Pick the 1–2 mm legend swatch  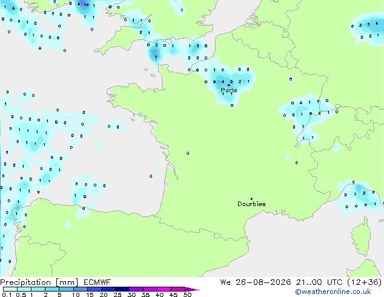click(38, 289)
